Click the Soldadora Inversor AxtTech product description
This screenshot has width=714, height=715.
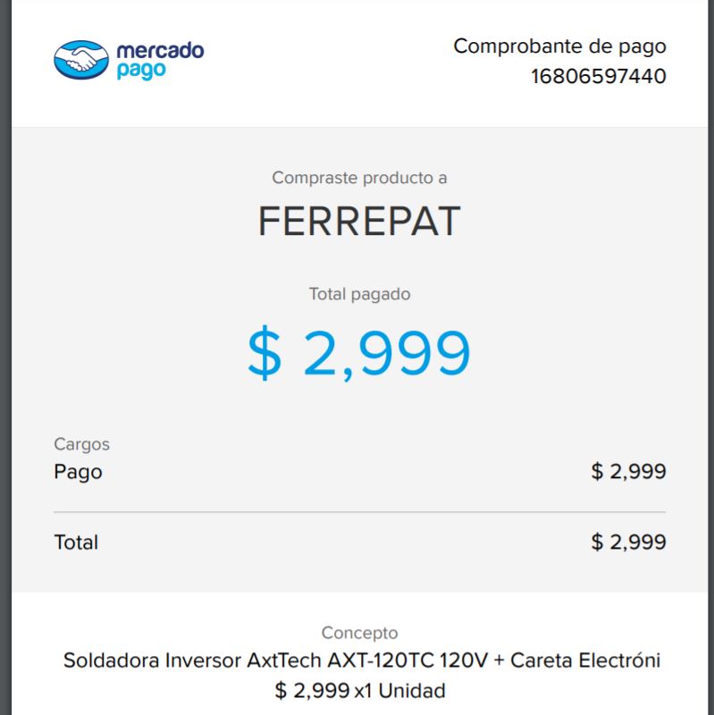361,660
